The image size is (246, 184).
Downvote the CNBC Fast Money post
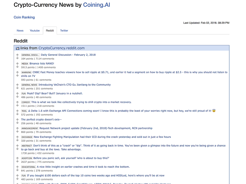coord(18,76)
